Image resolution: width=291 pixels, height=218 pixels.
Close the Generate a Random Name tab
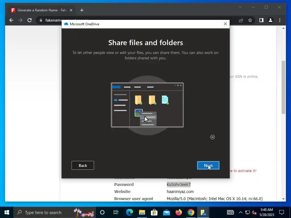coord(71,10)
